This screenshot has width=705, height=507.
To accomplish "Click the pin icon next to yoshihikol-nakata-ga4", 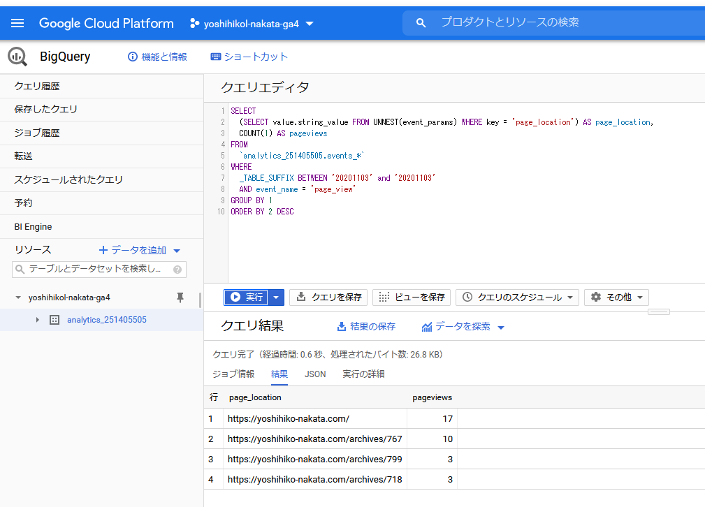I will coord(180,297).
